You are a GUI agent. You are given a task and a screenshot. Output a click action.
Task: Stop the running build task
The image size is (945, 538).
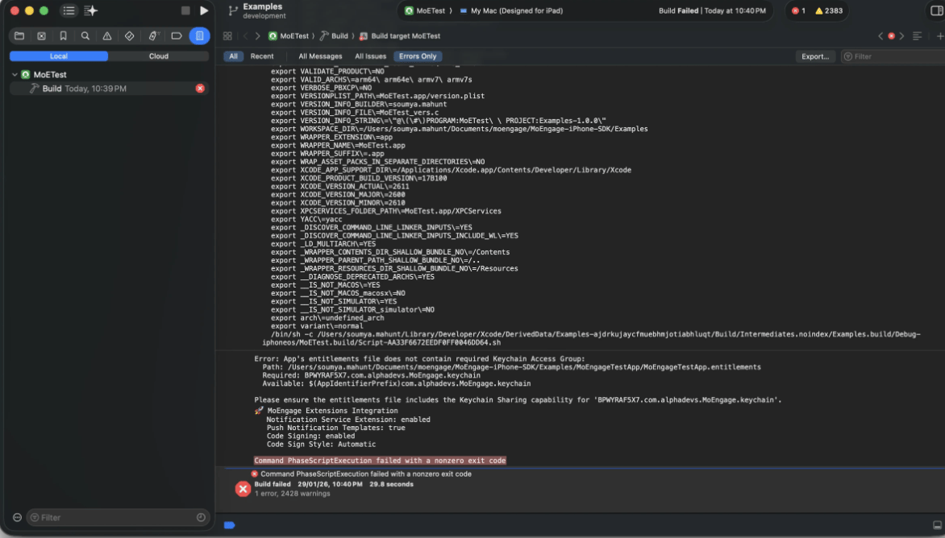(x=185, y=10)
